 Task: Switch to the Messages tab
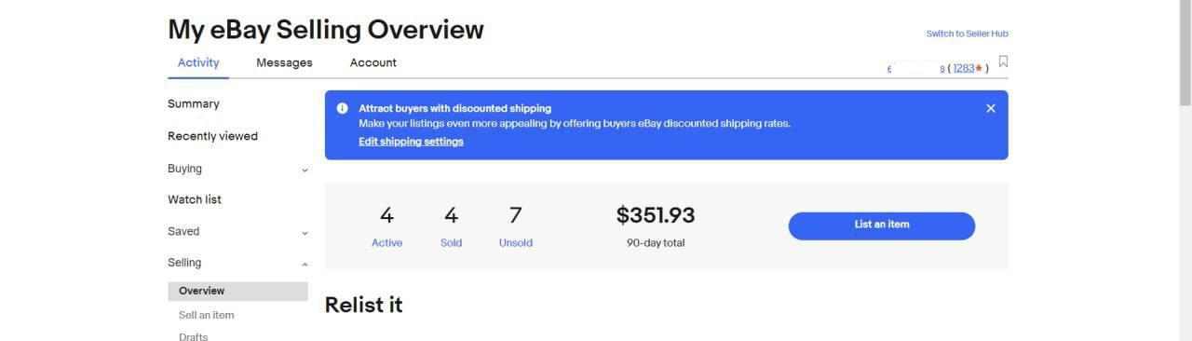pos(284,62)
